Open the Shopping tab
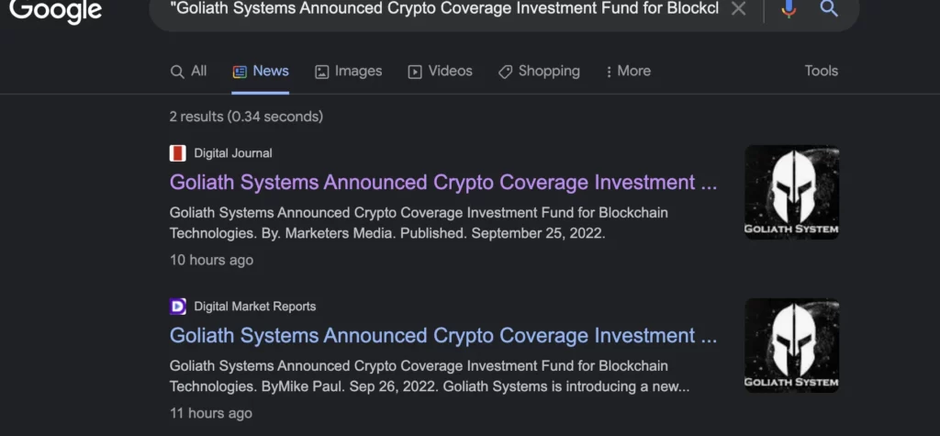The image size is (940, 436). point(539,72)
